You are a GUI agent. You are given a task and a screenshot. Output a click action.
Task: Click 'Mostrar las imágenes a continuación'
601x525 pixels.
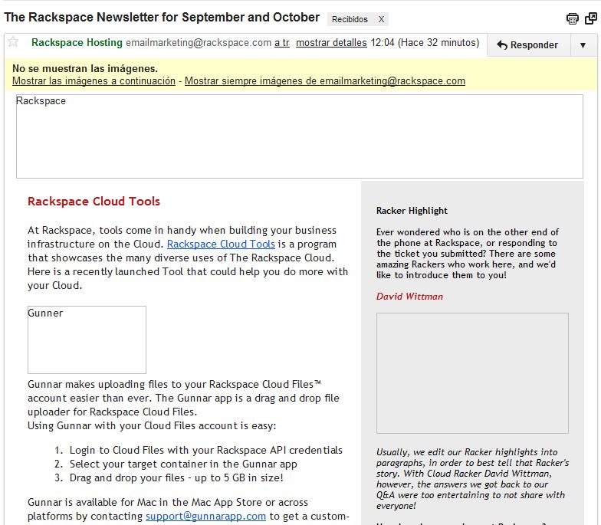[94, 81]
